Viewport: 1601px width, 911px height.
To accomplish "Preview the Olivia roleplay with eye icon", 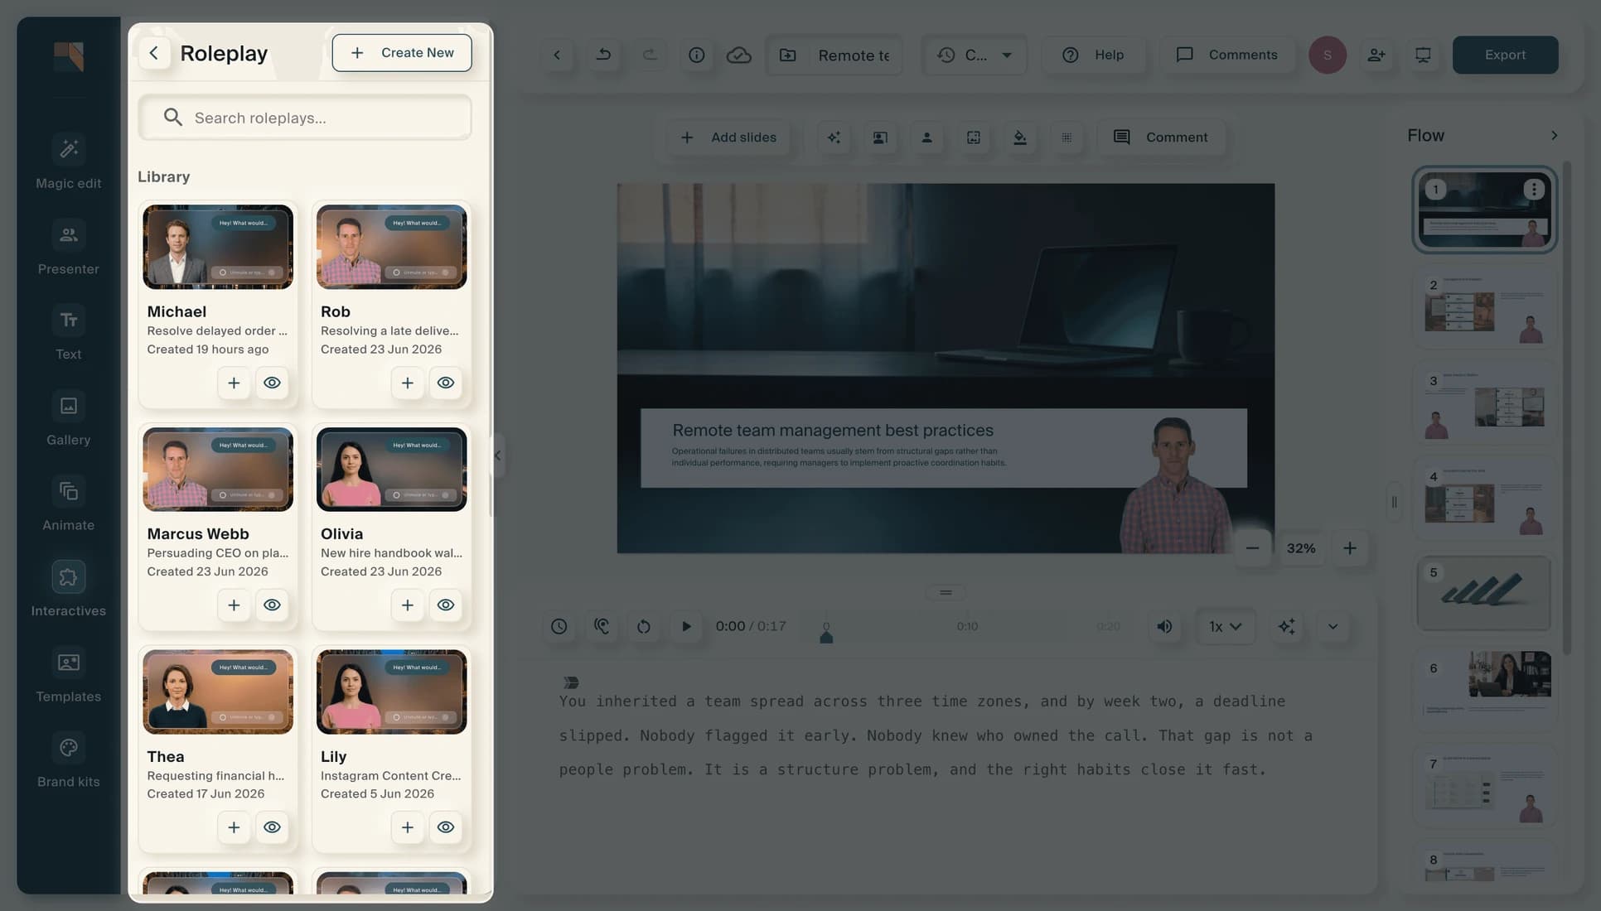I will click(x=446, y=605).
